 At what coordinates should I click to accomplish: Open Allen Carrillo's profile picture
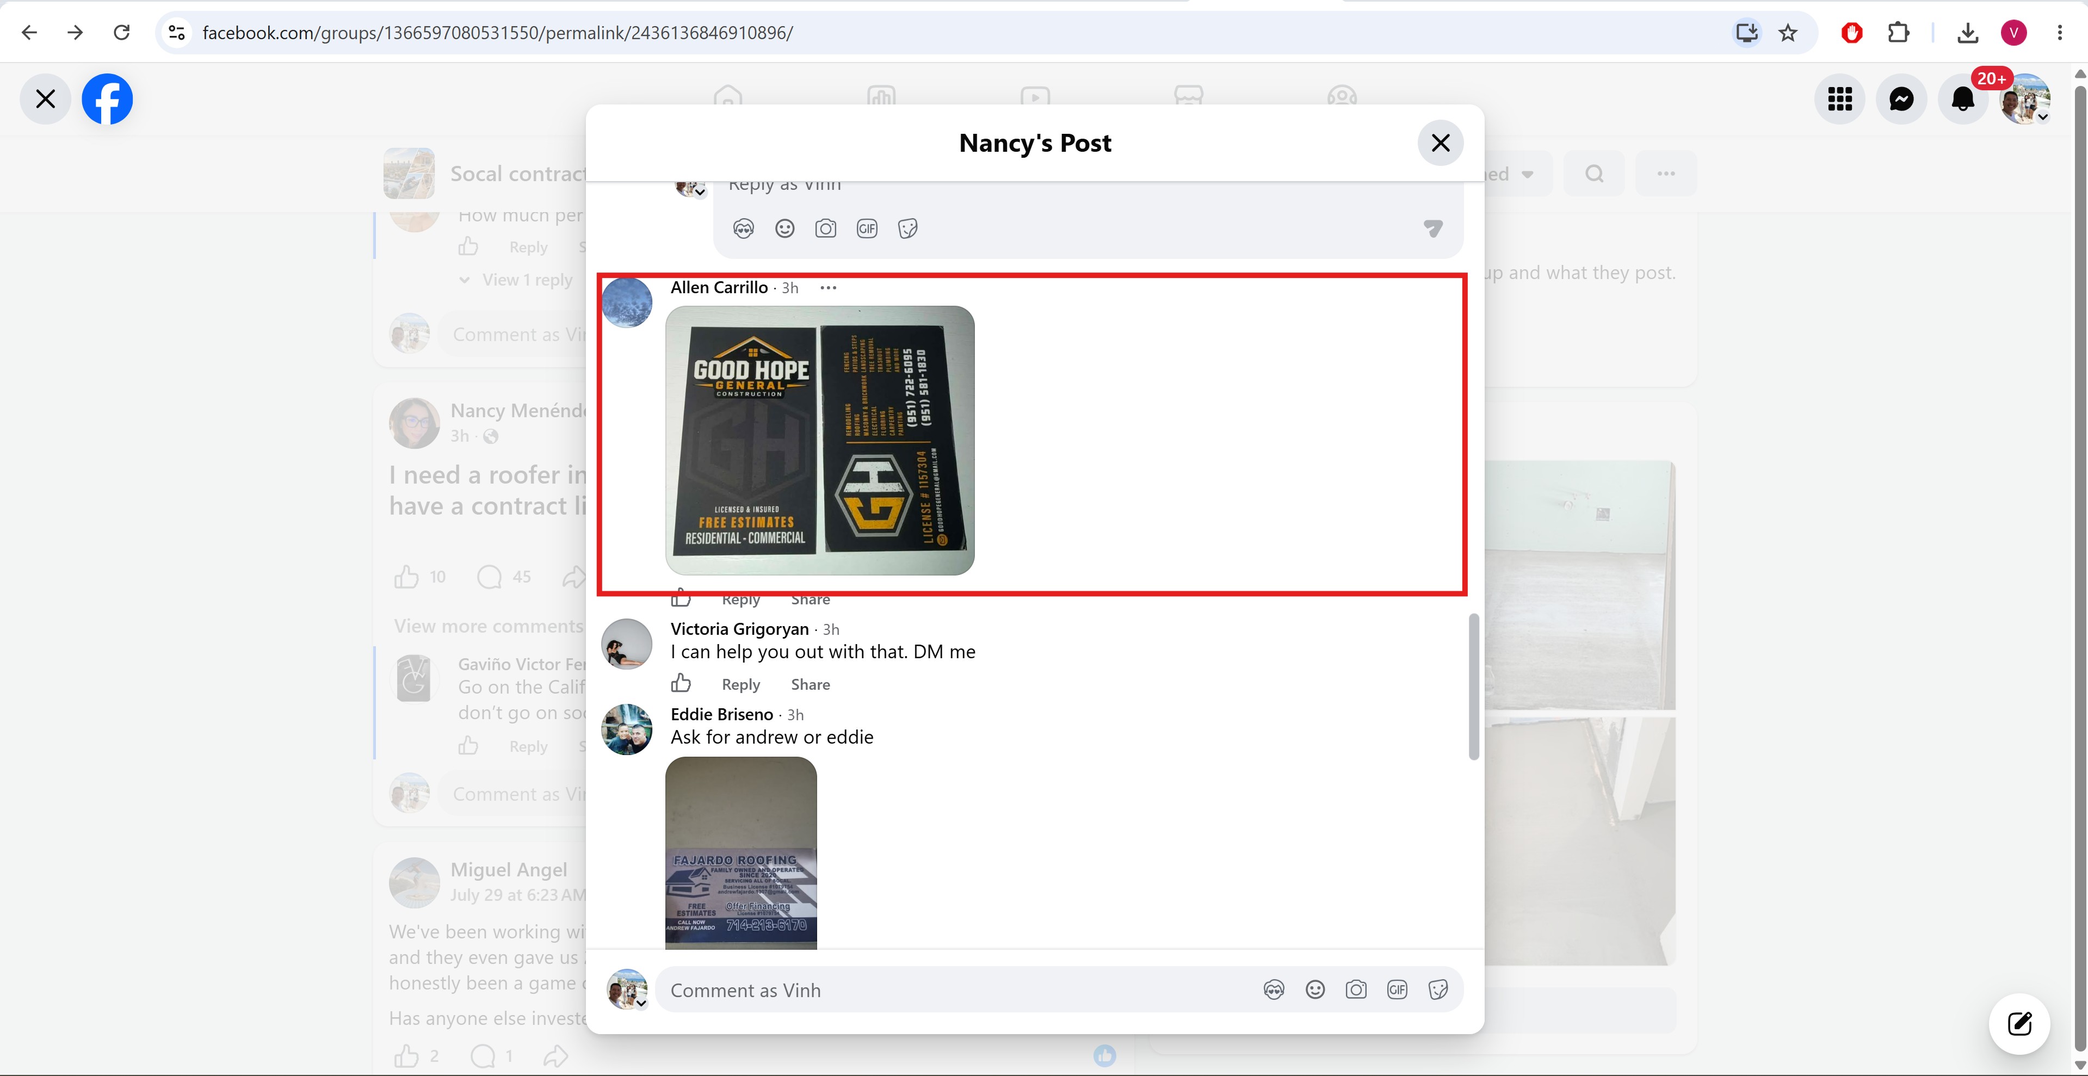[x=627, y=302]
